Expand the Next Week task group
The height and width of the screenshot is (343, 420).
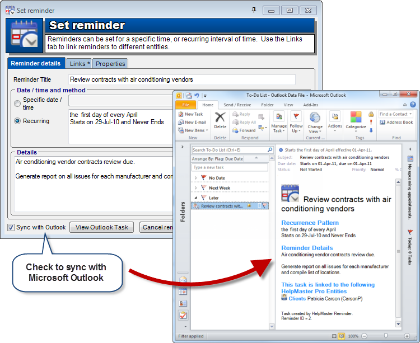[x=196, y=188]
